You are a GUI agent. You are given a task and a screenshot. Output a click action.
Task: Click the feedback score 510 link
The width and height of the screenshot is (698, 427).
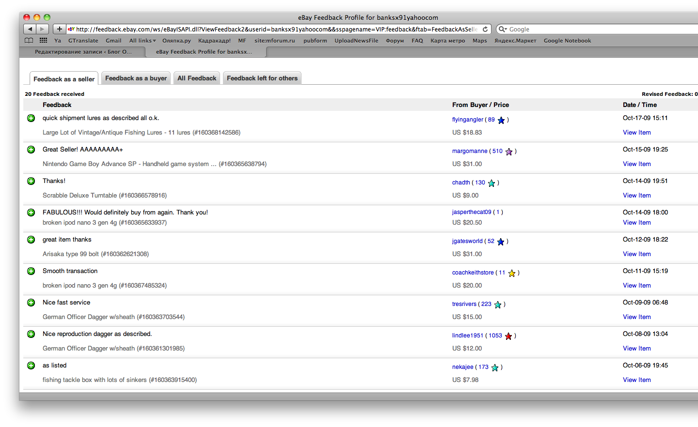(x=497, y=151)
